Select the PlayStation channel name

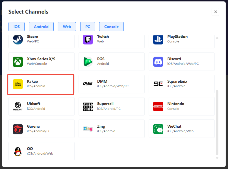point(177,37)
